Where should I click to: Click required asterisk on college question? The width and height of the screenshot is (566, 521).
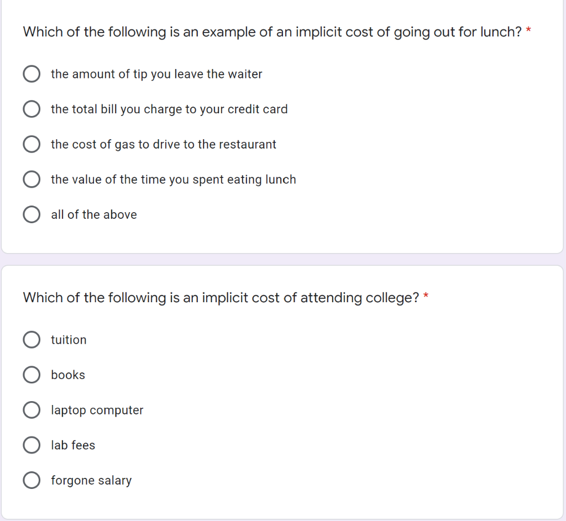point(426,296)
